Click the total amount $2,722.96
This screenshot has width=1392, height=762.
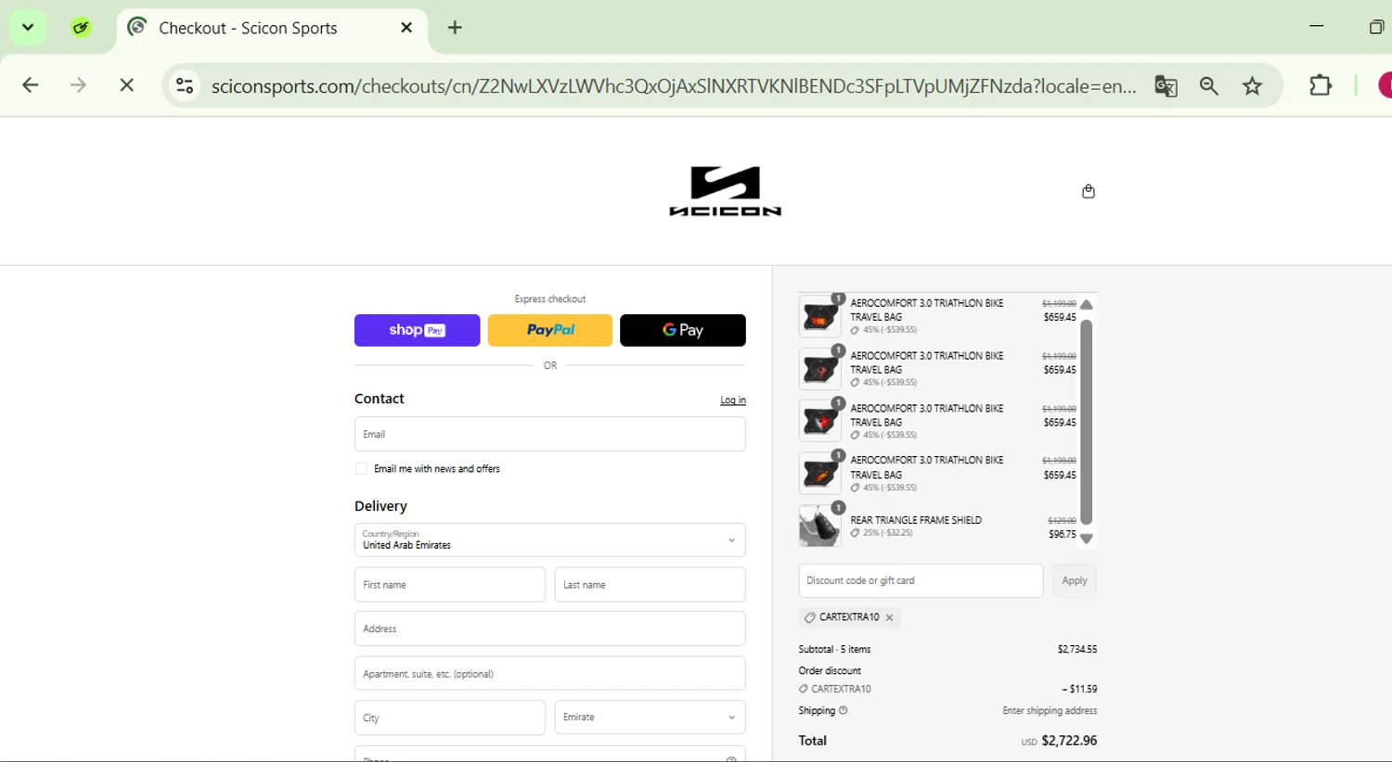[1069, 741]
